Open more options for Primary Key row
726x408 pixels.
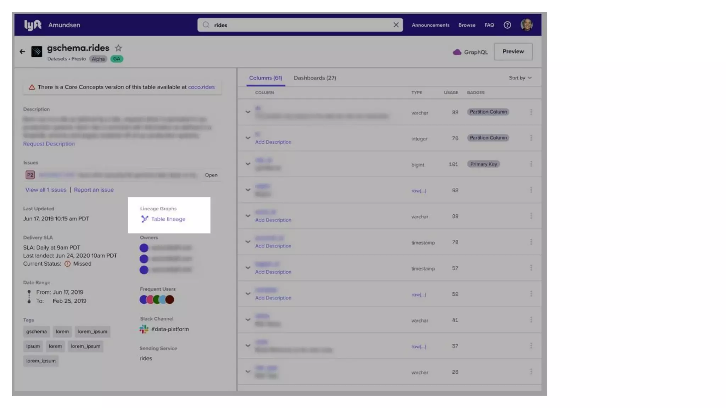click(531, 164)
